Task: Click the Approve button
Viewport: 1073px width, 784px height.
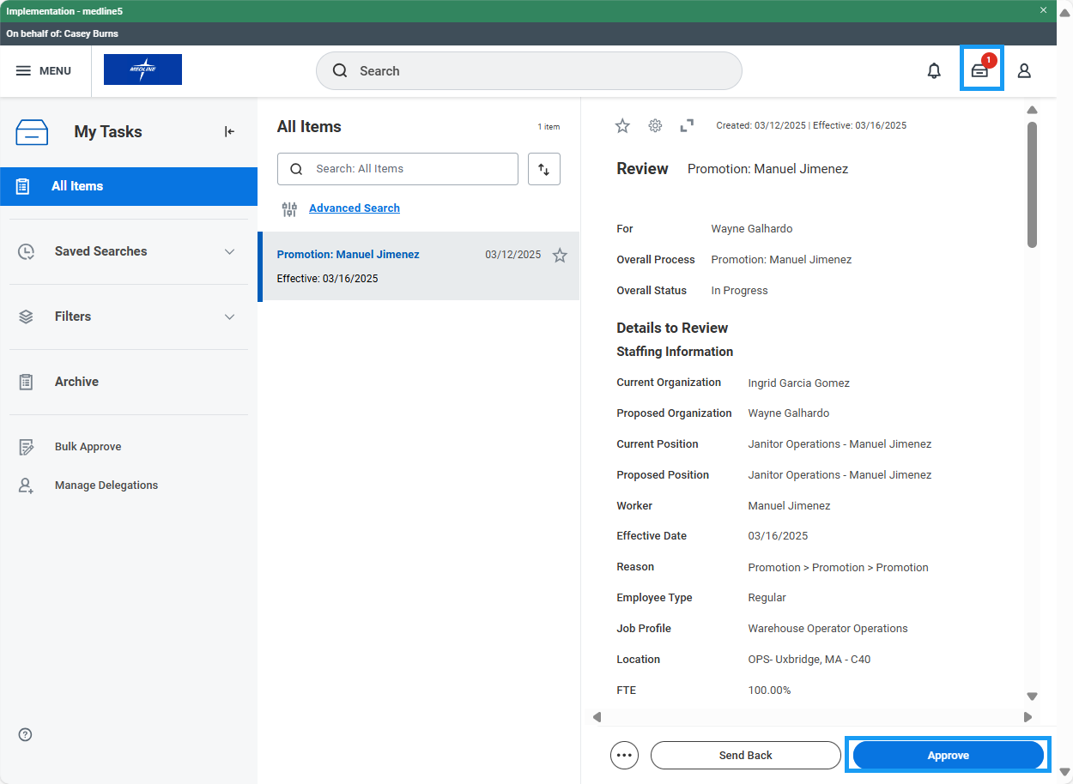Action: (x=948, y=755)
